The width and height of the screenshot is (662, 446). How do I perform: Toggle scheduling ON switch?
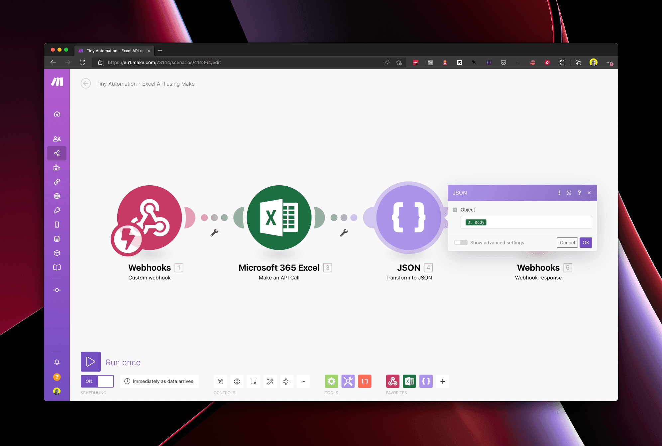coord(97,381)
